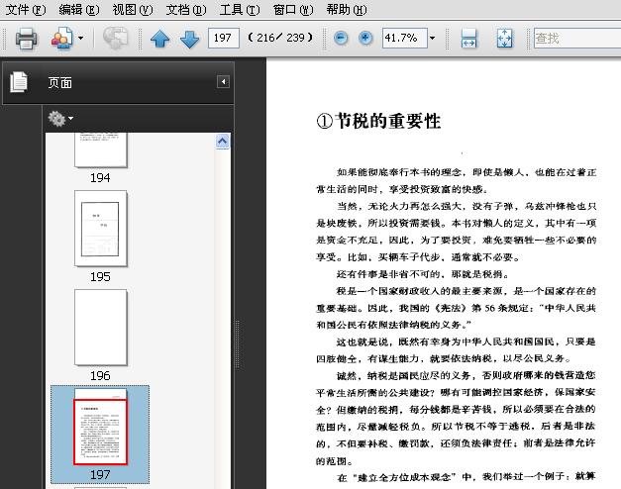This screenshot has width=621, height=489.
Task: Click the 查找 search field
Action: (x=577, y=38)
